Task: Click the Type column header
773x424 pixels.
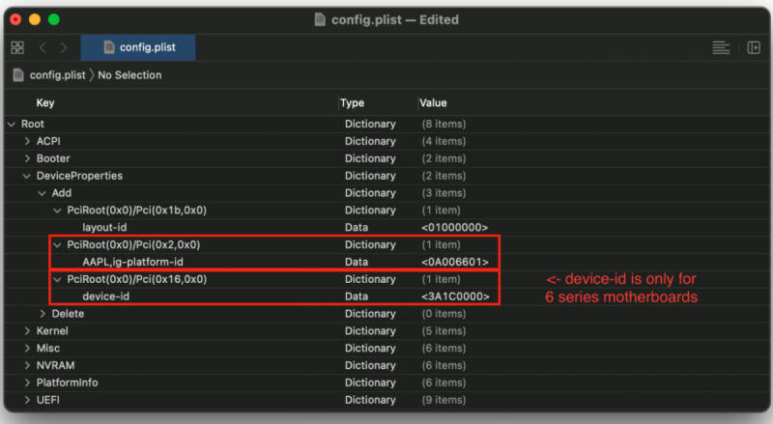Action: (352, 103)
